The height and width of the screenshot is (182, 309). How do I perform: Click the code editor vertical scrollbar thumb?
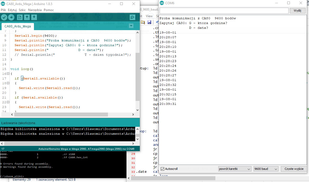138,77
